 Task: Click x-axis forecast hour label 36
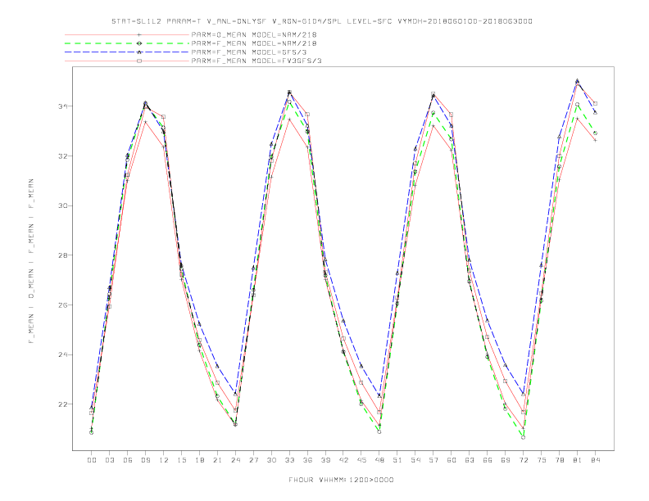(307, 460)
